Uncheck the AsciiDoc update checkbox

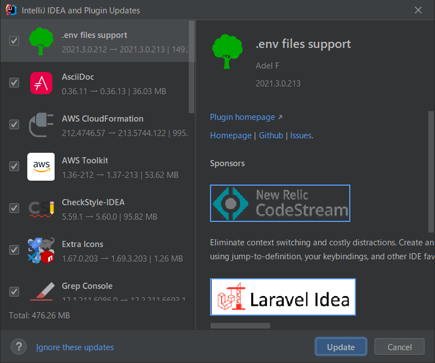point(14,83)
